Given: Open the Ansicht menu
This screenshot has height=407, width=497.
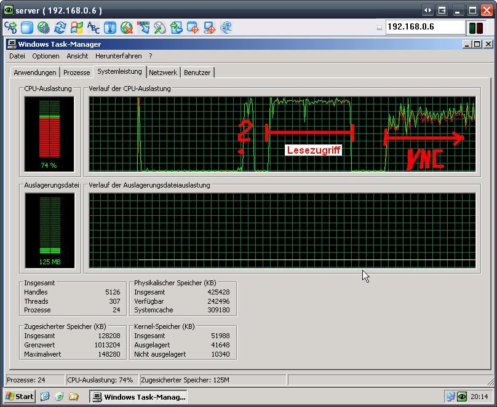Looking at the screenshot, I should coord(78,56).
